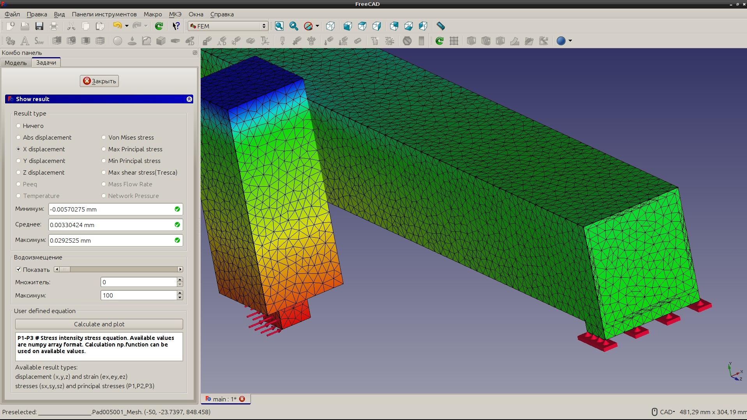Screen dimensions: 747x420
Task: Open the Правка menu
Action: 37,14
